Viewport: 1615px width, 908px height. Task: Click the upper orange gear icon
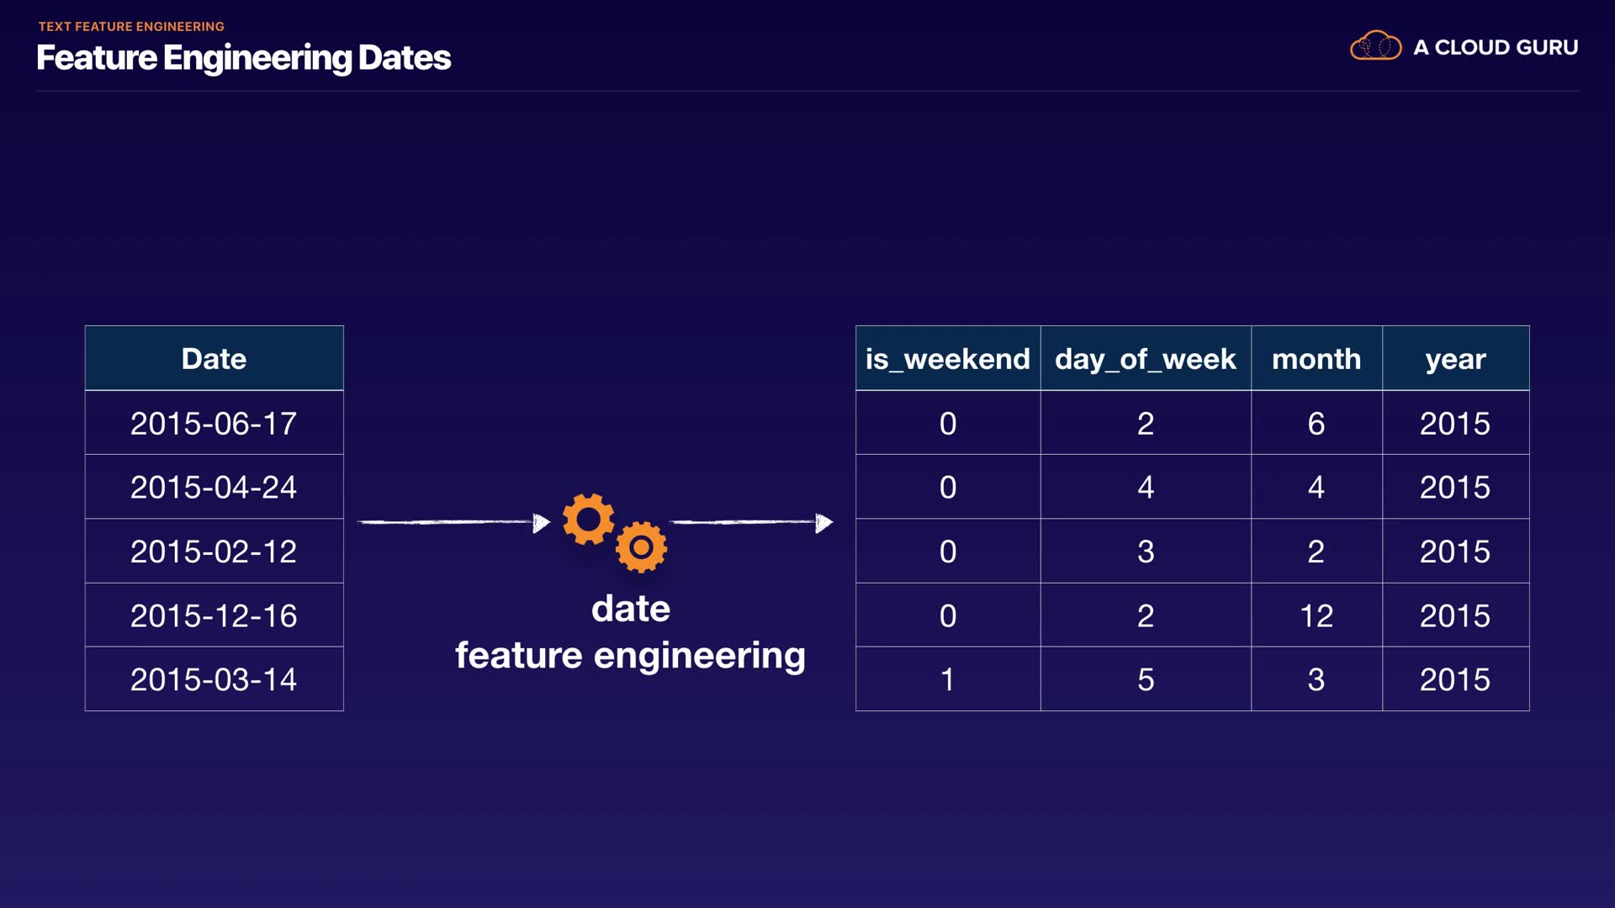click(588, 519)
